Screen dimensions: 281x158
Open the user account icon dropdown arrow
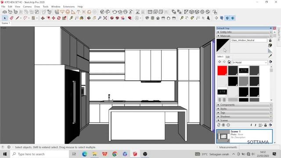[x=140, y=18]
